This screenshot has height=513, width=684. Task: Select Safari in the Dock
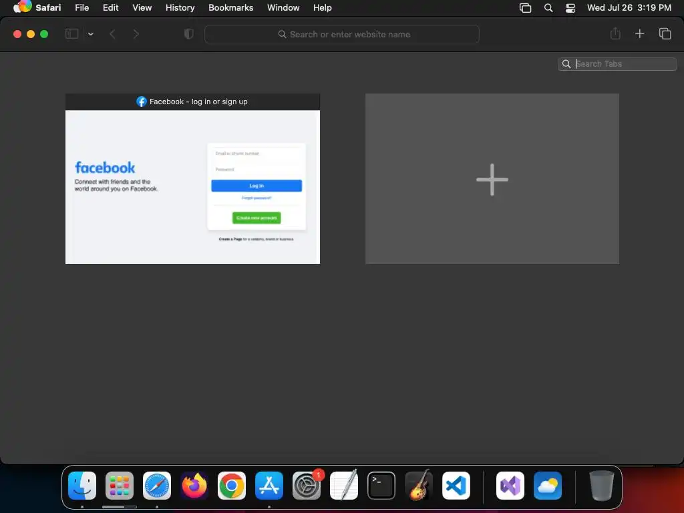[157, 486]
